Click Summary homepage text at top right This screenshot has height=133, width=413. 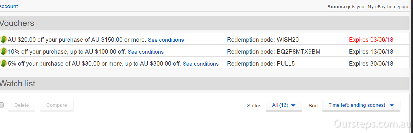tap(368, 7)
